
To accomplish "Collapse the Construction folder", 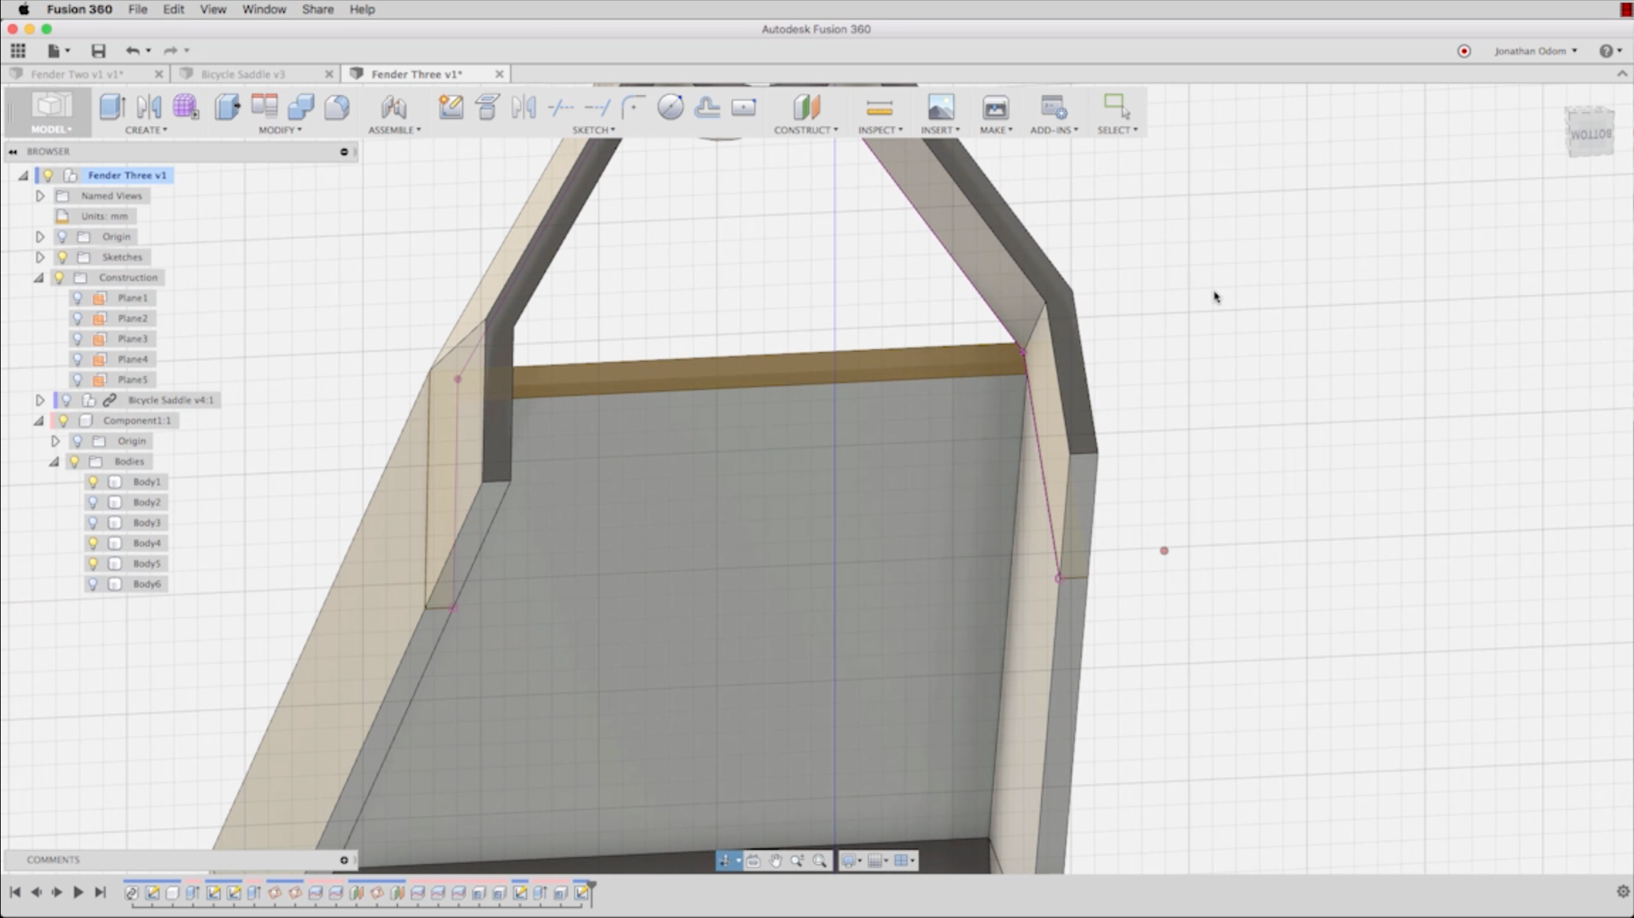I will click(x=39, y=278).
